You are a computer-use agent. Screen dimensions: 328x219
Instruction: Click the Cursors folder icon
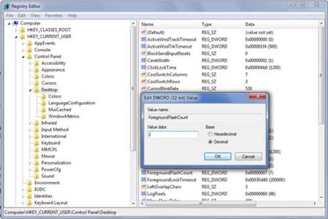point(37,83)
